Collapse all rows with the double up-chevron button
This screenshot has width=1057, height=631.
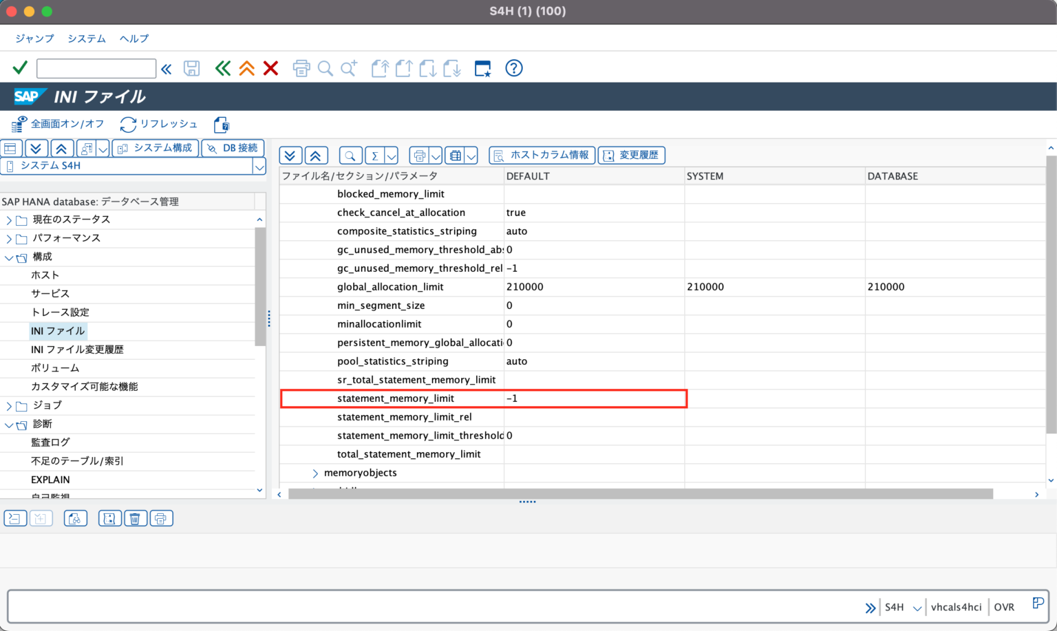click(316, 155)
